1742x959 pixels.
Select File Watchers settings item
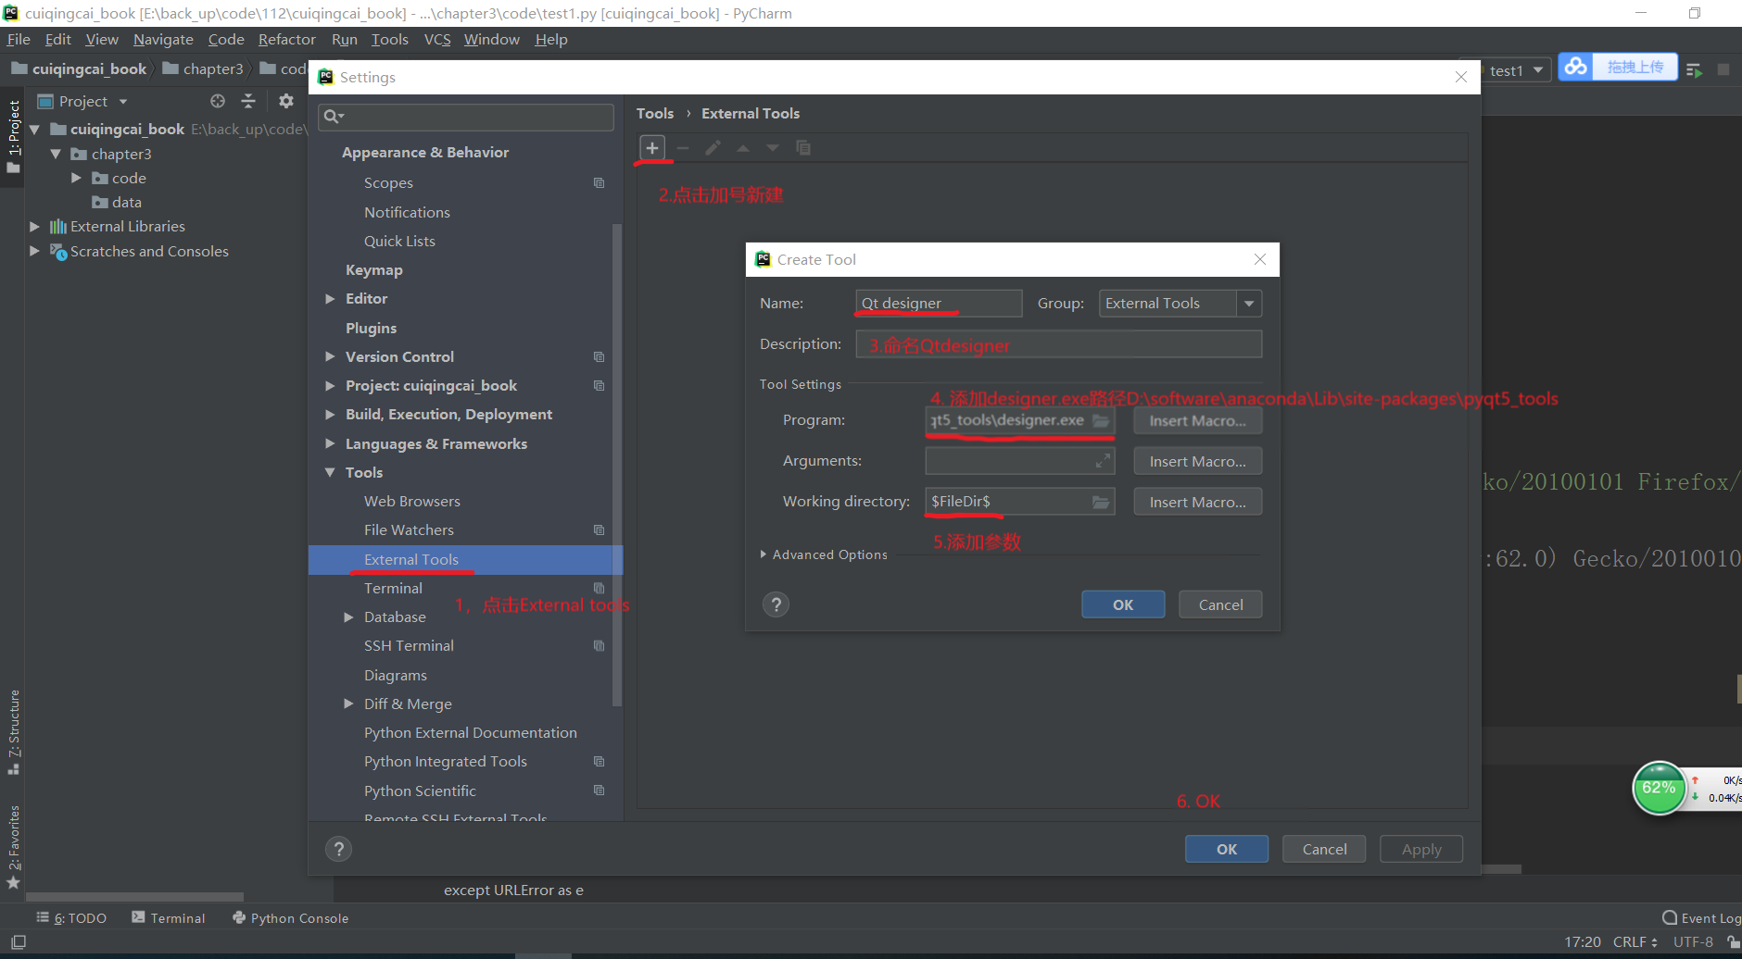tap(409, 529)
